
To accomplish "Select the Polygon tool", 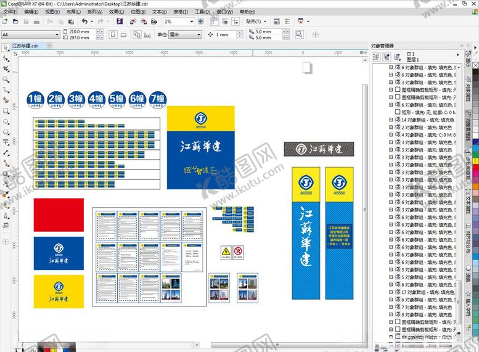I will 6,132.
